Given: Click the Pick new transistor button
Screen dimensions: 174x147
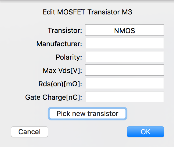Looking at the screenshot, I should point(87,114).
